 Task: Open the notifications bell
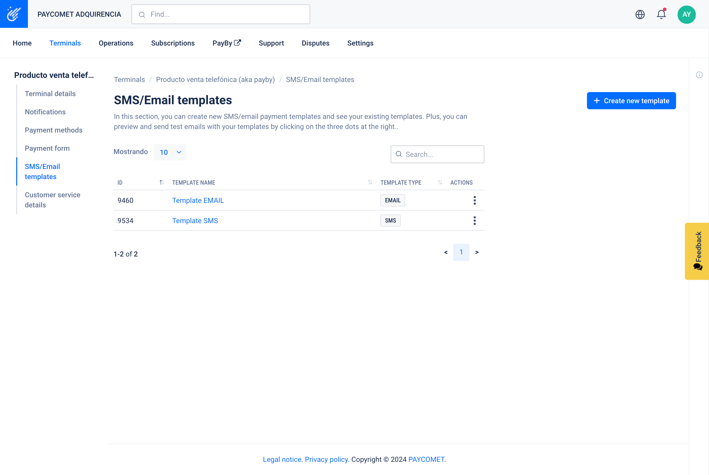coord(661,14)
